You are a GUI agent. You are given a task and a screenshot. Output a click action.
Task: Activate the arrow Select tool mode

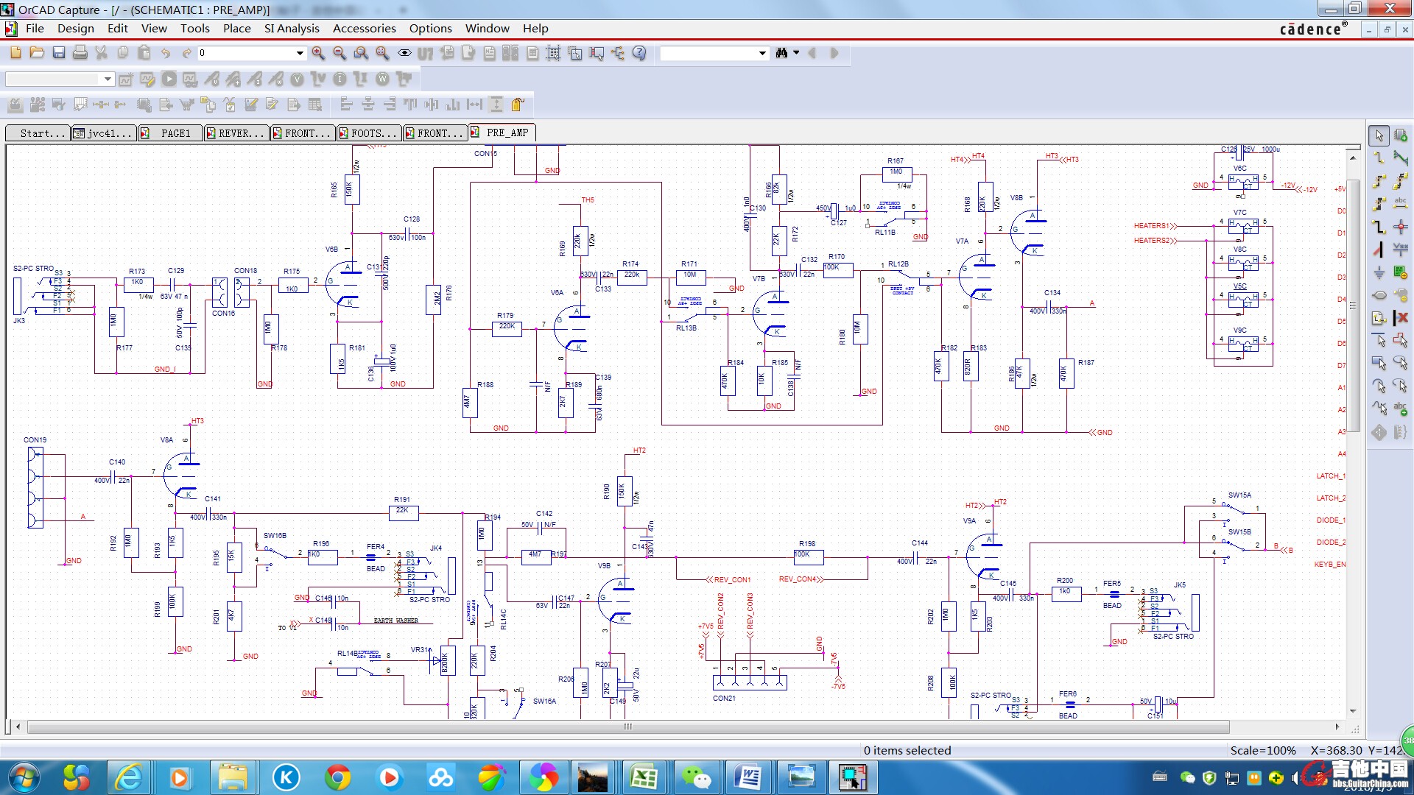coord(1379,135)
